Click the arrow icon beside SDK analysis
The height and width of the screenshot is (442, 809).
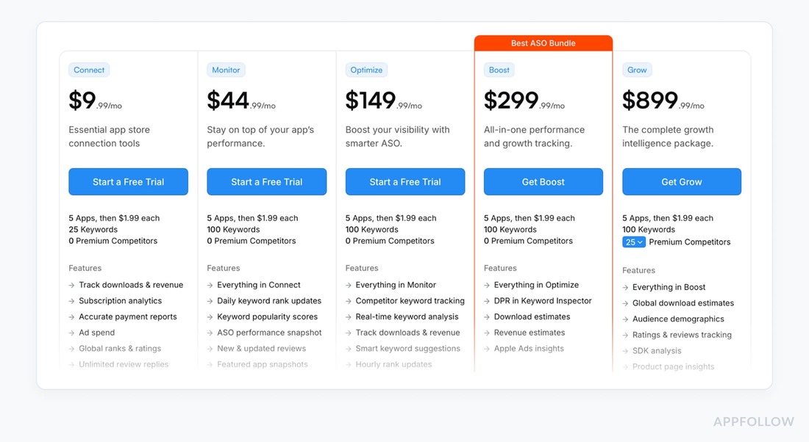624,351
